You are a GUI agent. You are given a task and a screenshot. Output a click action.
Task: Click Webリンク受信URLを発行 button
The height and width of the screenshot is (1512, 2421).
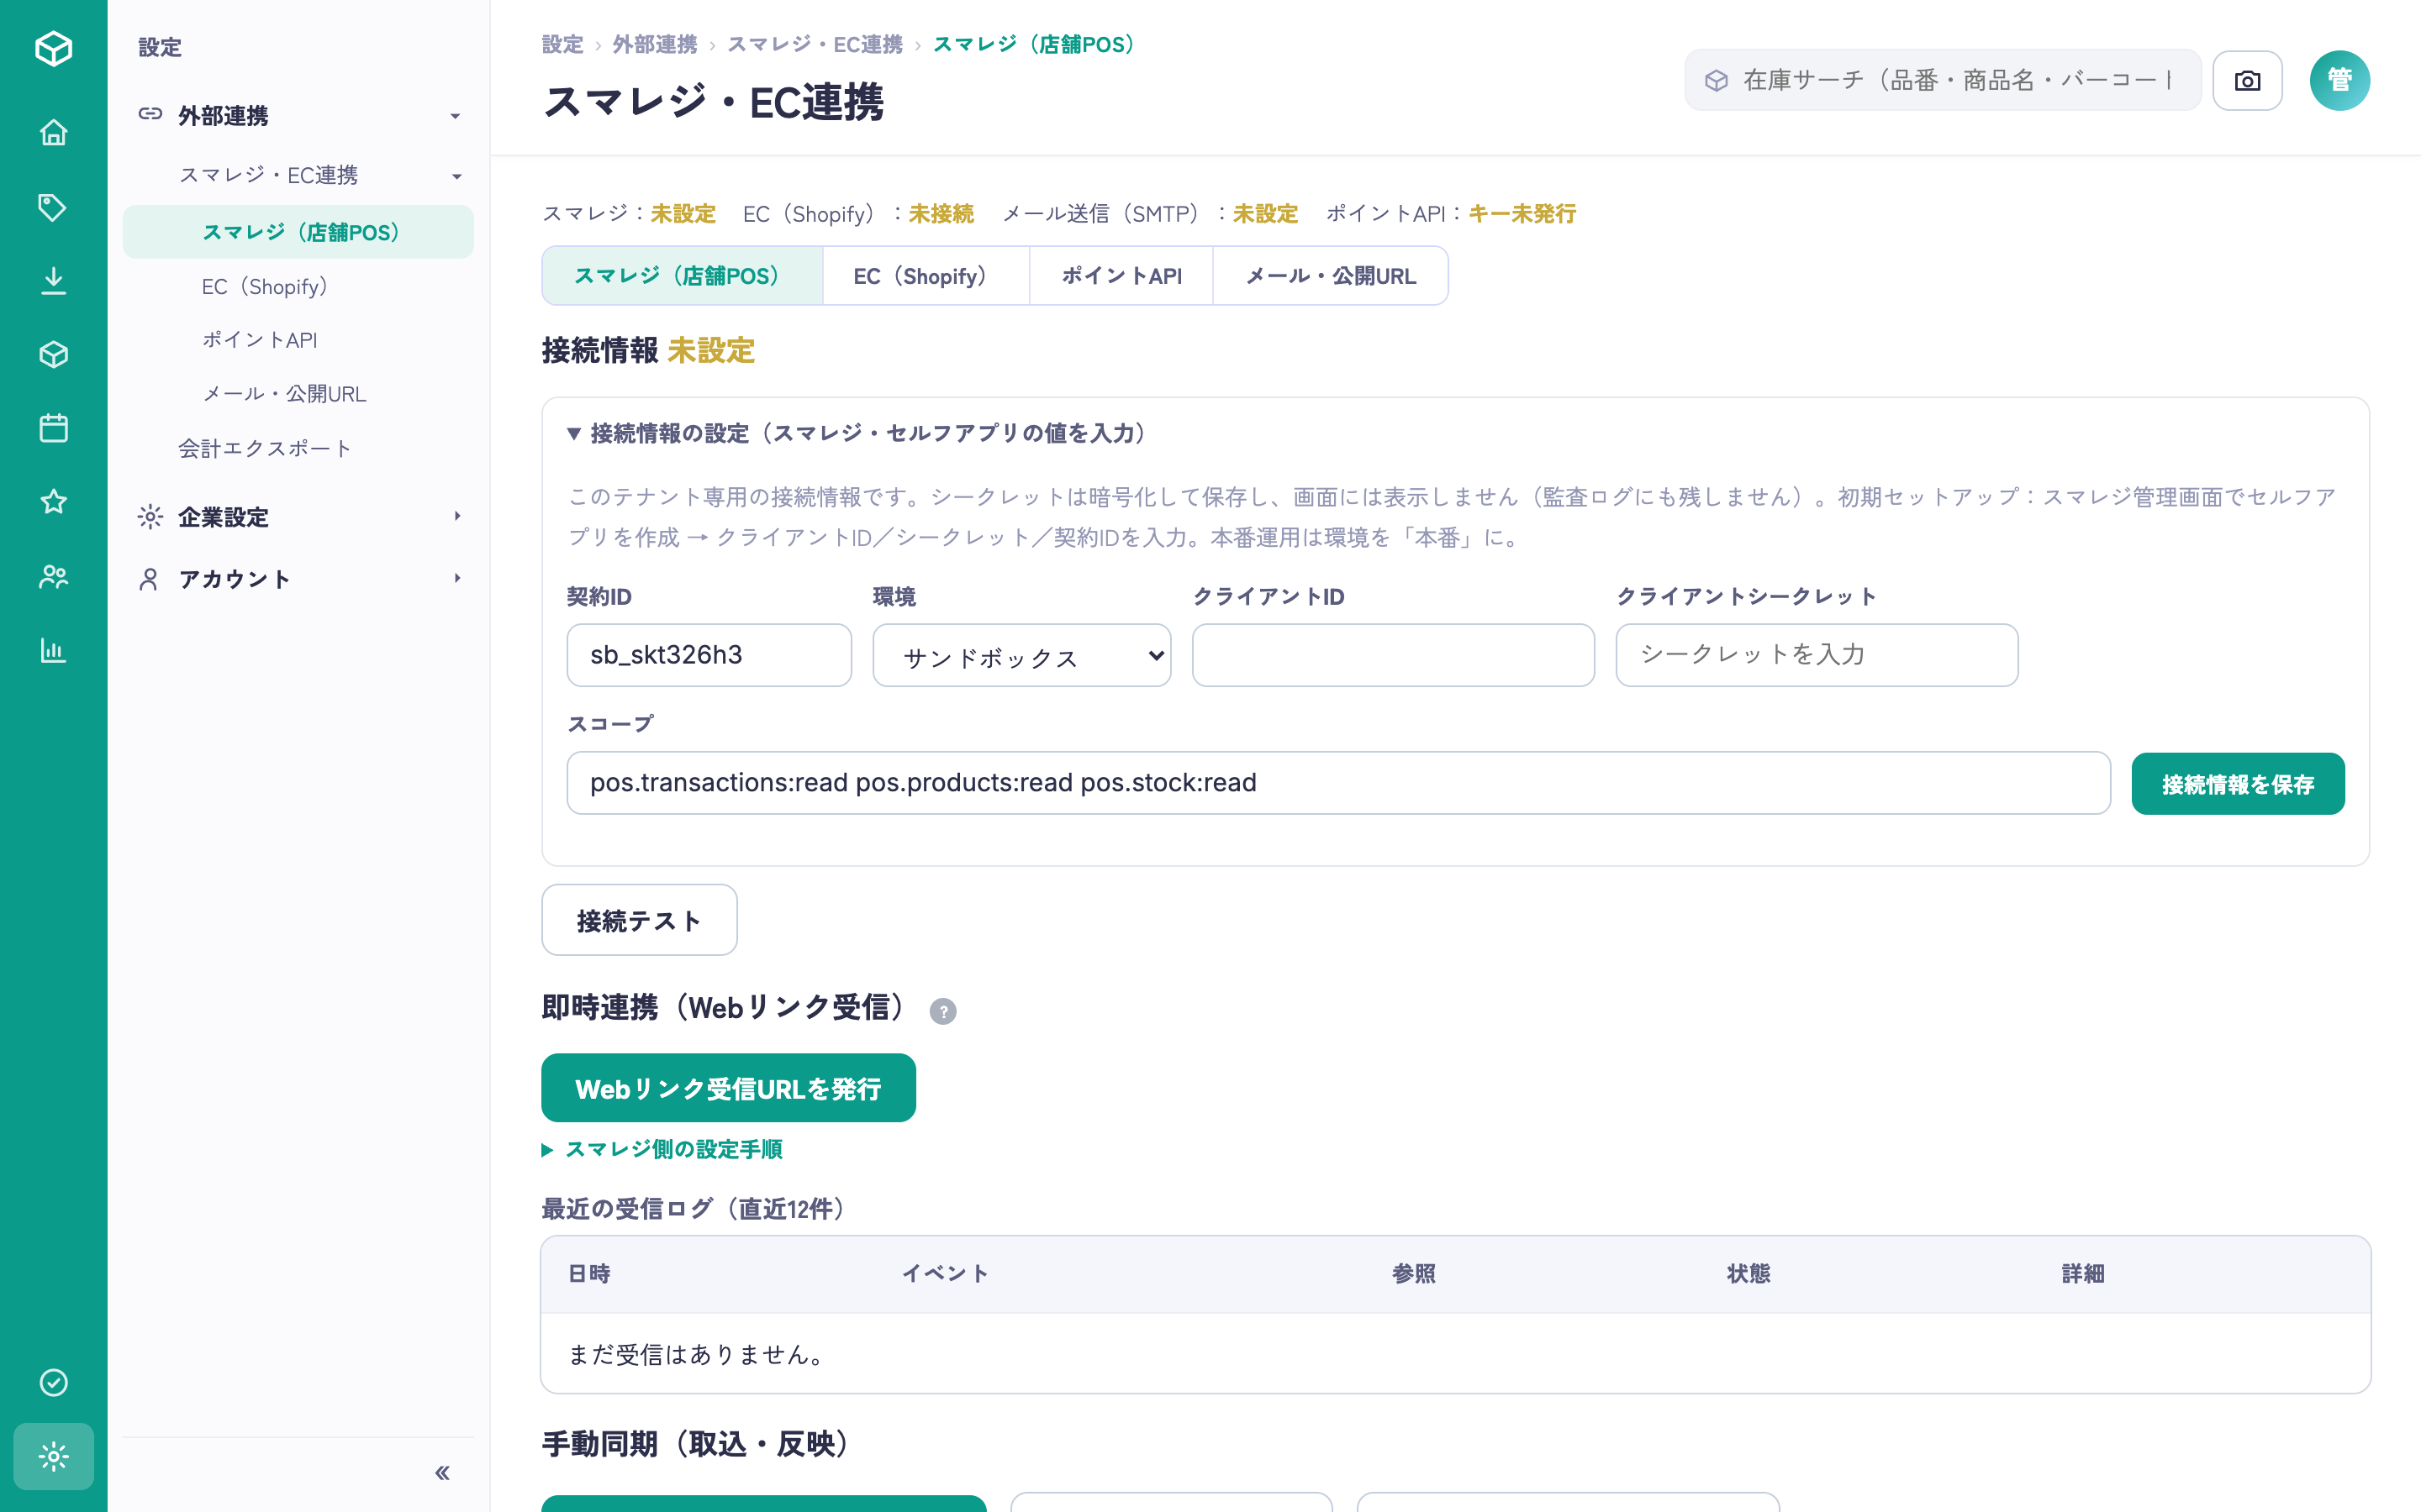tap(728, 1088)
